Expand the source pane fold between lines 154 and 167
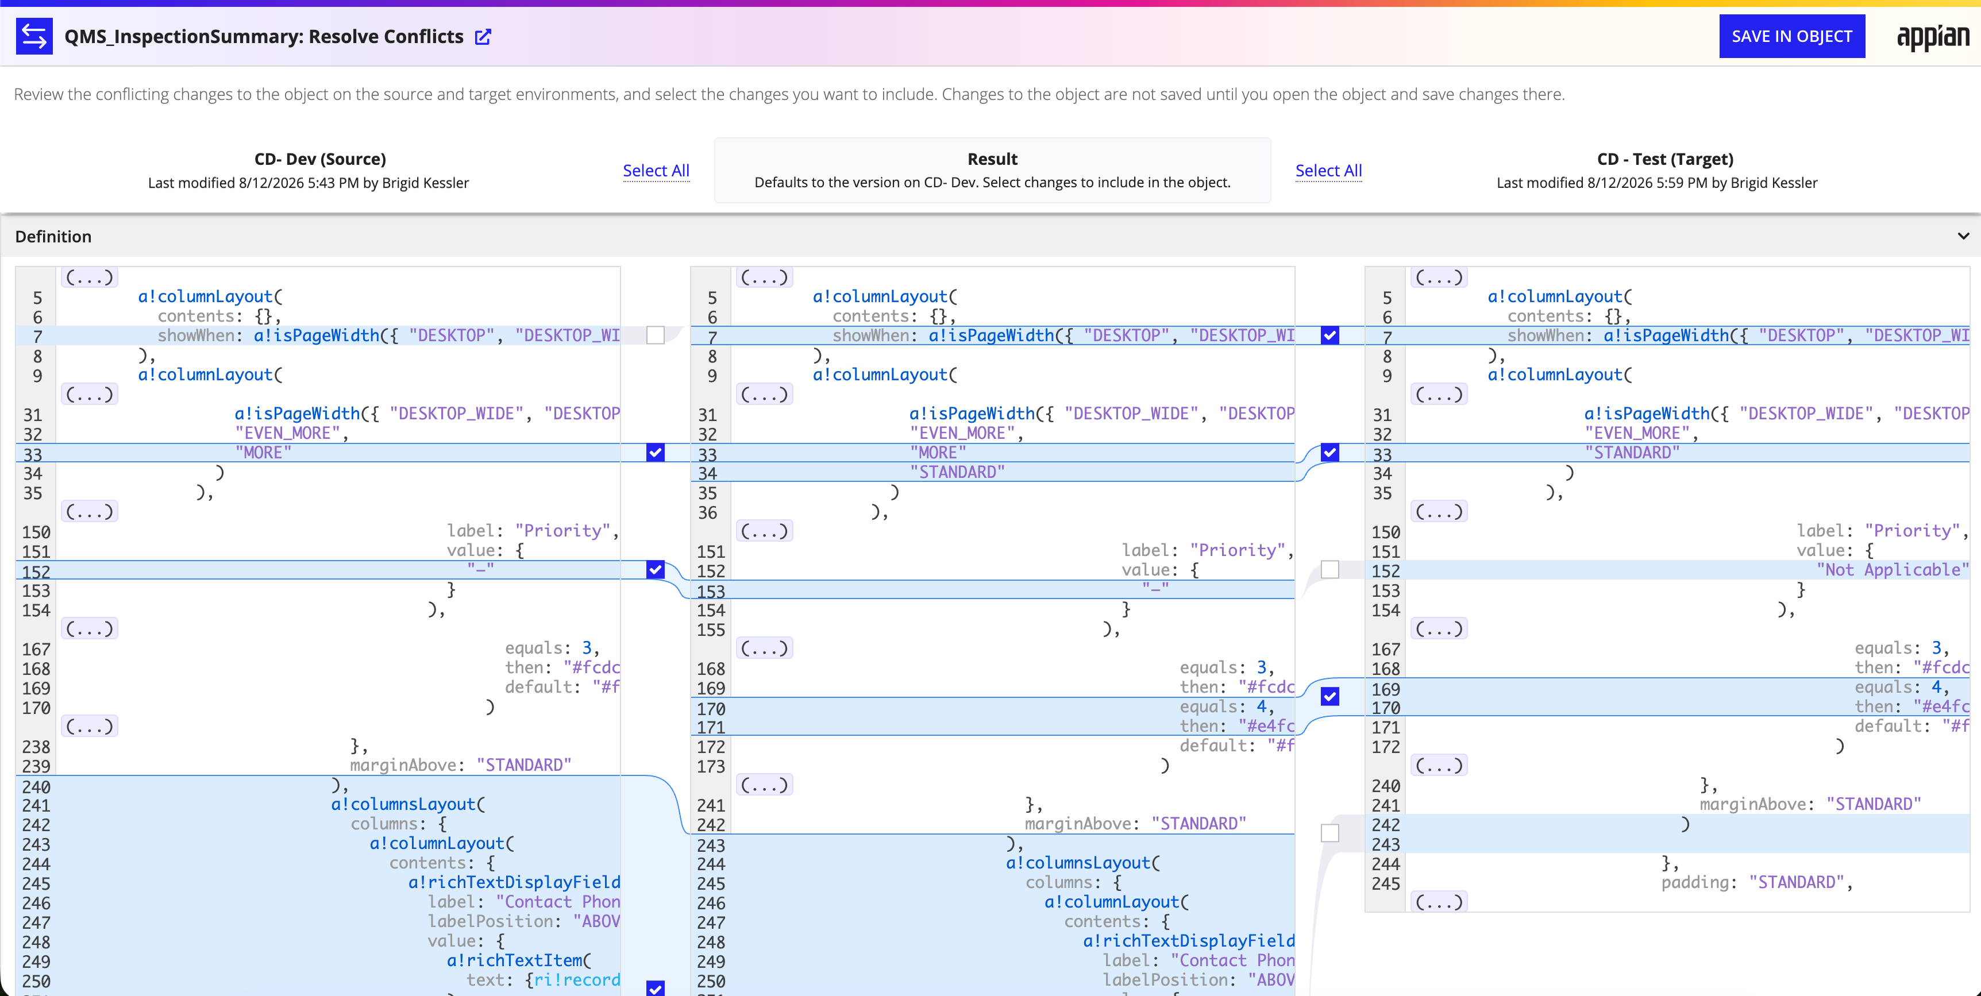 point(89,629)
